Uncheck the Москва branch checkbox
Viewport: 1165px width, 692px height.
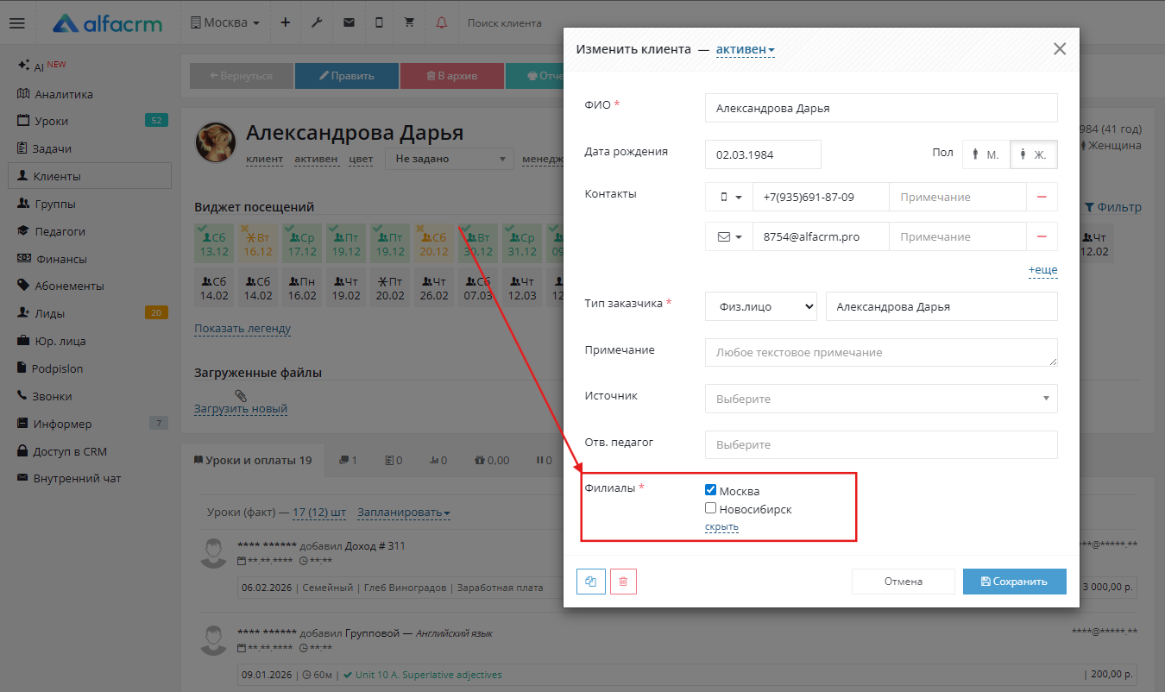711,490
